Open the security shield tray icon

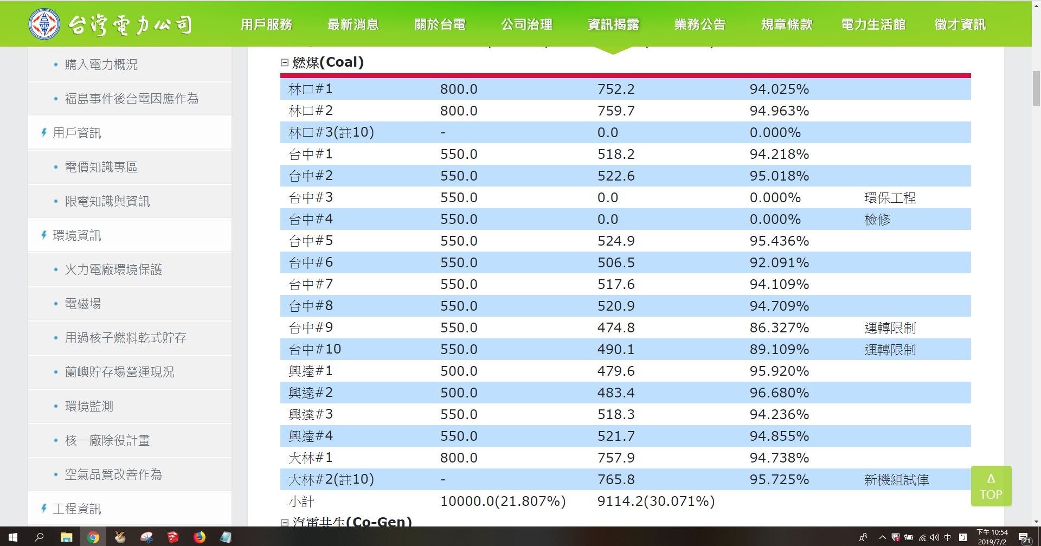[x=896, y=537]
